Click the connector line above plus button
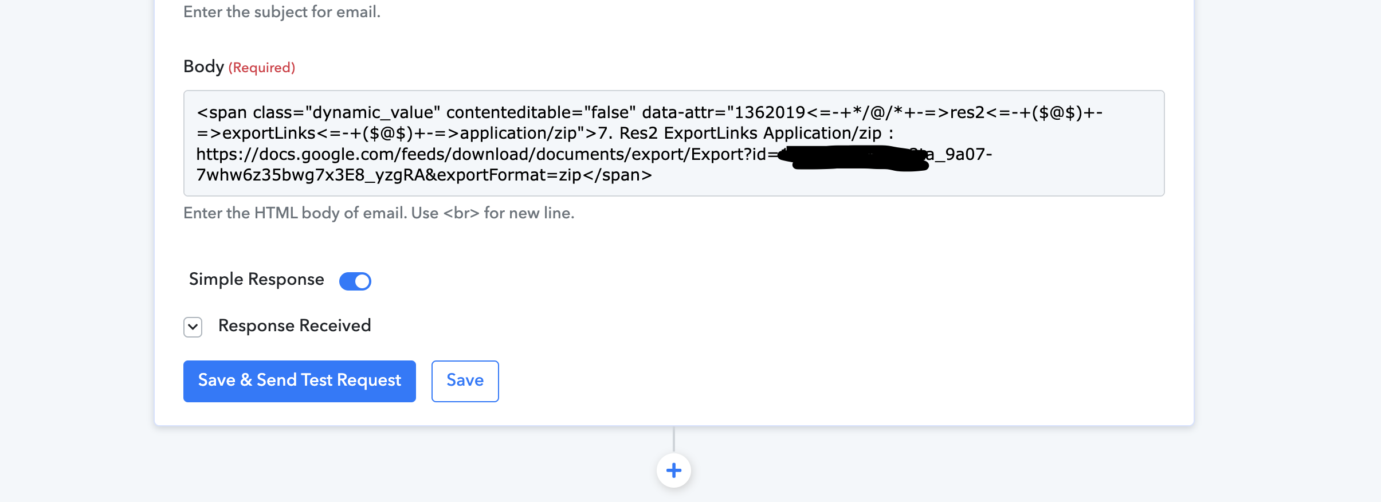This screenshot has height=502, width=1381. [673, 440]
